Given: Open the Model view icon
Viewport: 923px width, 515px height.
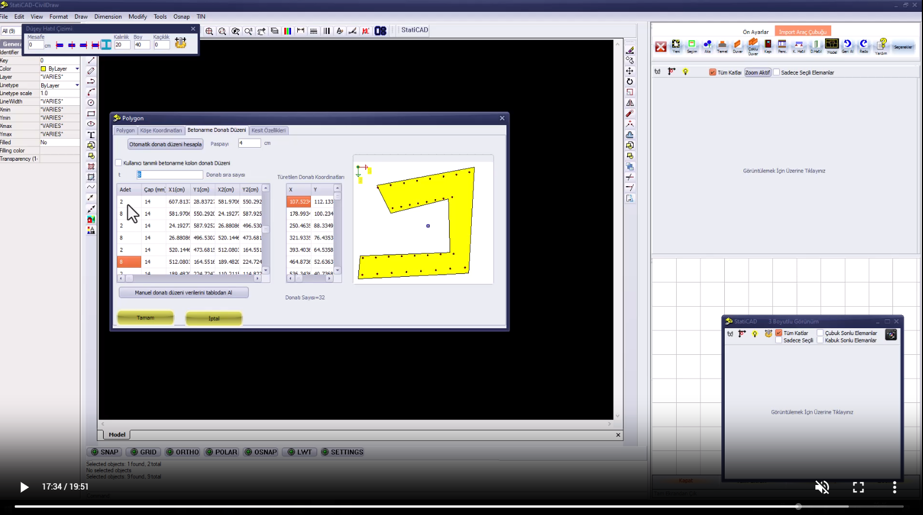Looking at the screenshot, I should 831,45.
